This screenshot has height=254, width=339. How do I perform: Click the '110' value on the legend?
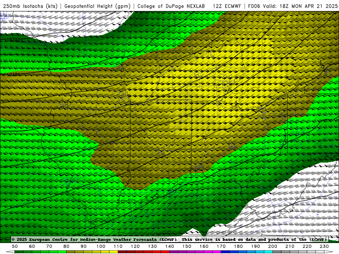118,246
